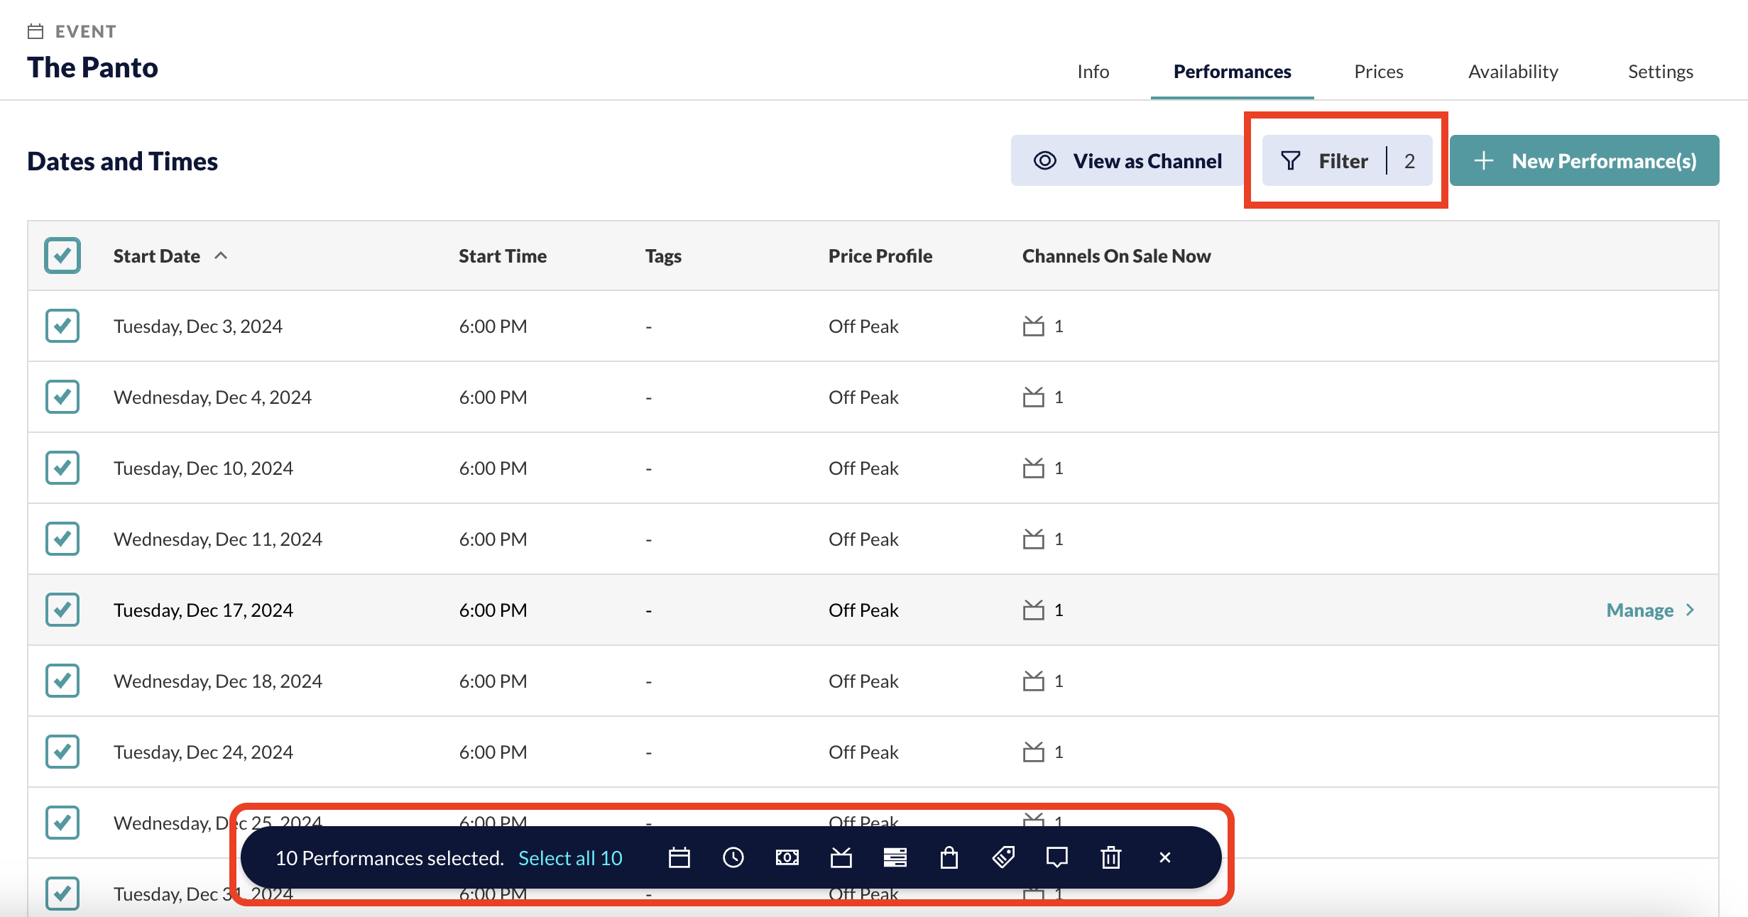The width and height of the screenshot is (1748, 917).
Task: Switch to the Prices tab
Action: click(x=1378, y=72)
